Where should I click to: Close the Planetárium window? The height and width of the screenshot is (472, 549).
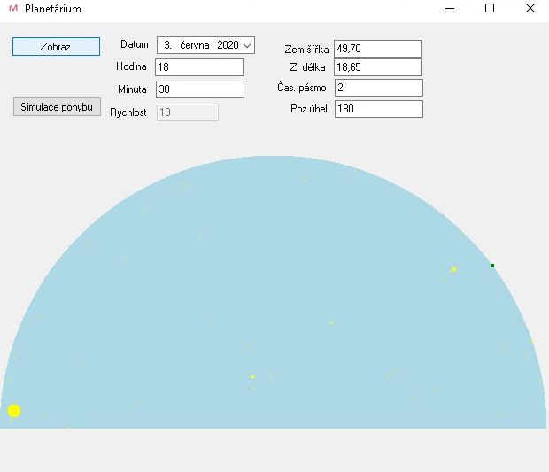530,9
